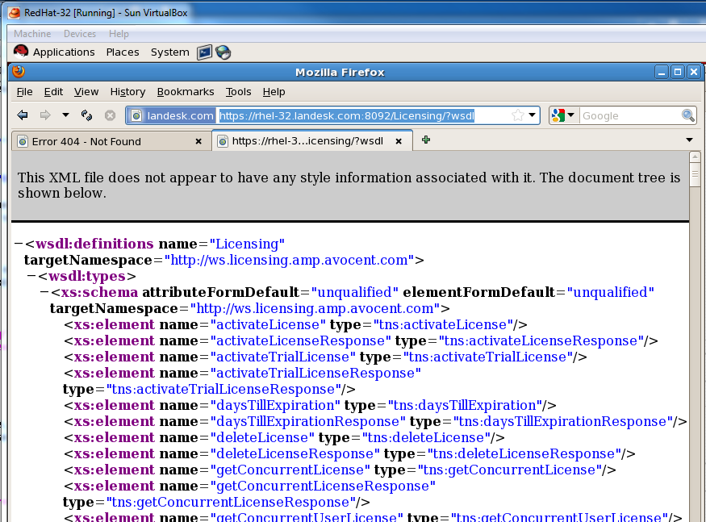
Task: Click the "daysTillExpiration" name value
Action: (x=275, y=405)
